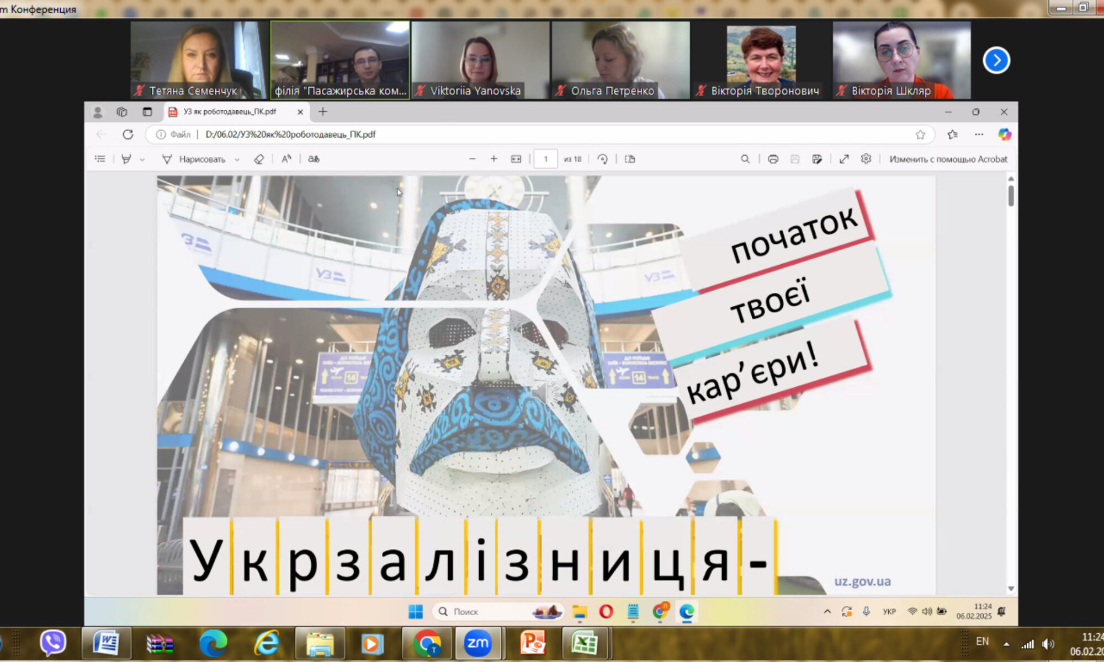Open Windows Start menu in shared screen

point(416,611)
